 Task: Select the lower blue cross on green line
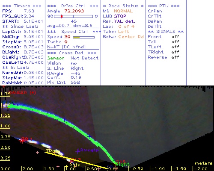tap(89, 137)
